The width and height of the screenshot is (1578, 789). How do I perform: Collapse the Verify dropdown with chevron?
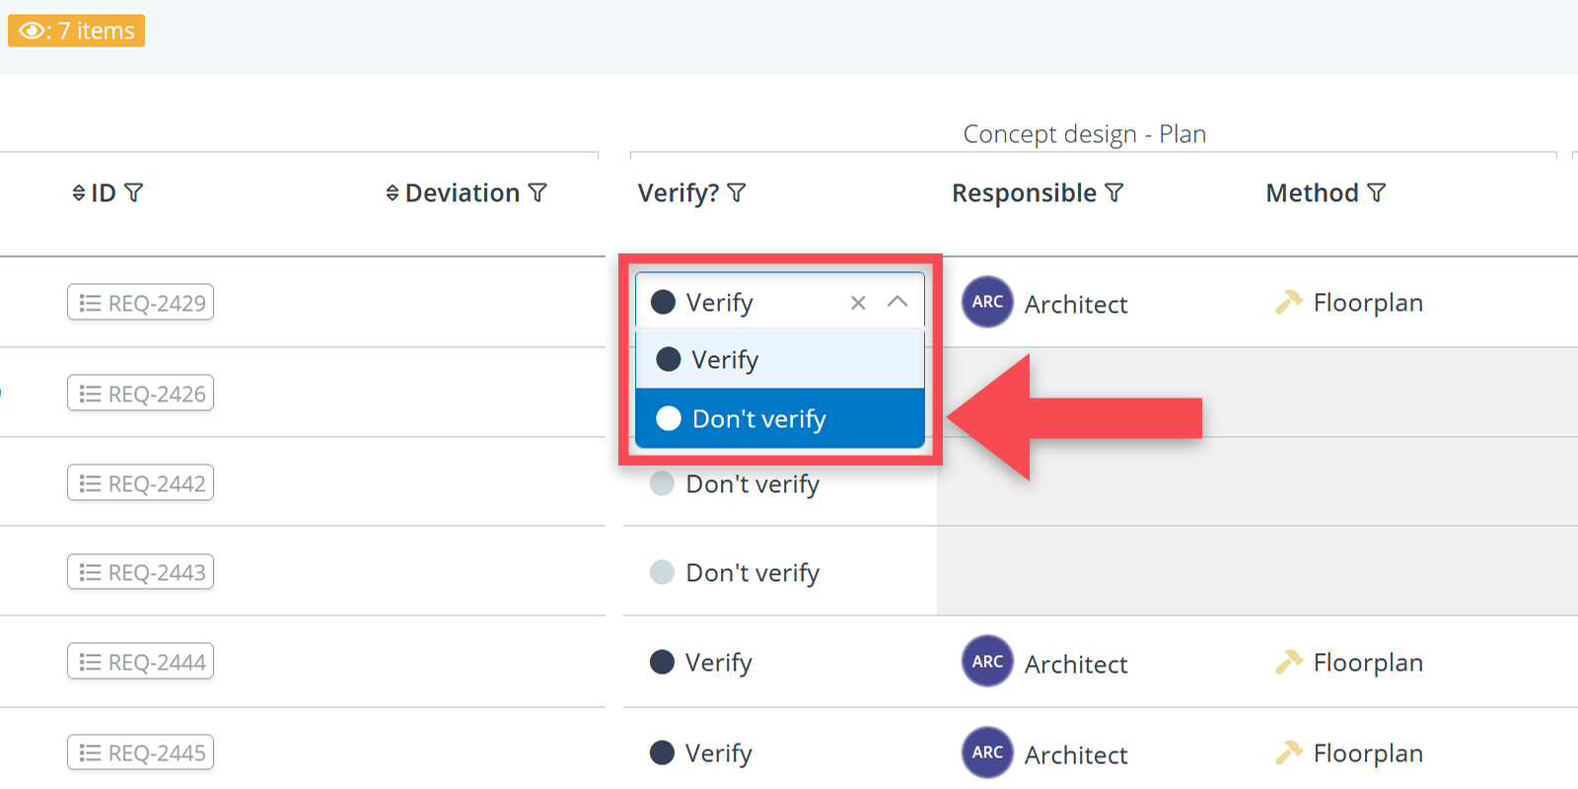coord(897,302)
